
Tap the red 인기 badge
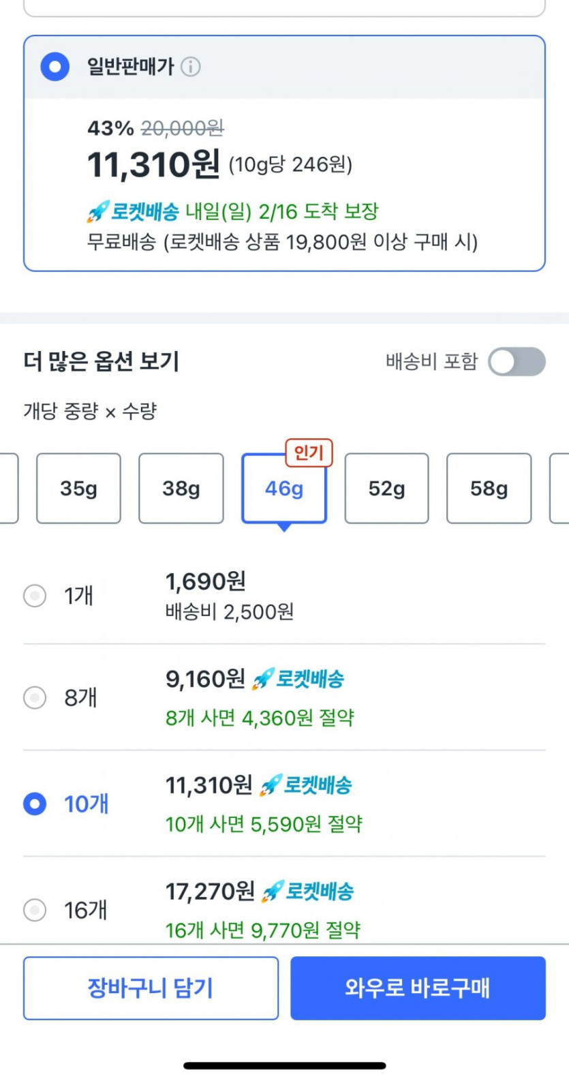(309, 453)
